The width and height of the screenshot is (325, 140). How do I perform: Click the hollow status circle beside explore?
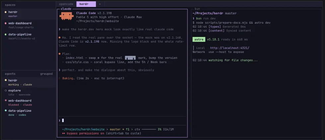(x=6, y=90)
